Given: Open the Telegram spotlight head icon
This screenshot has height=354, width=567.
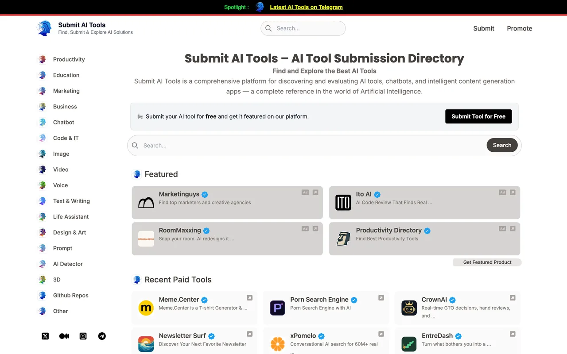Looking at the screenshot, I should [x=260, y=7].
